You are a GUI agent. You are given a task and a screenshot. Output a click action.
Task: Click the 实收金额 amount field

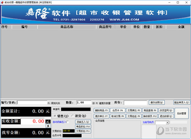pos(33,121)
